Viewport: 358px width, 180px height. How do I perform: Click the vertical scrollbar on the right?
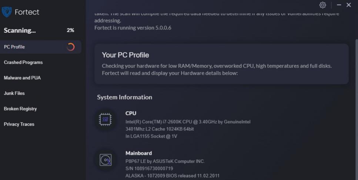(357, 110)
